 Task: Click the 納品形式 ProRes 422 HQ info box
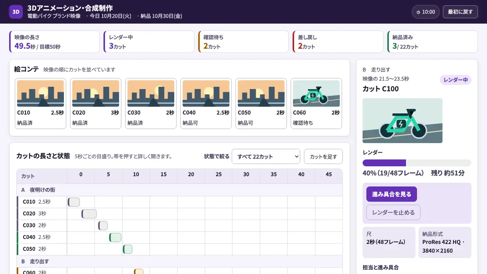point(445,242)
